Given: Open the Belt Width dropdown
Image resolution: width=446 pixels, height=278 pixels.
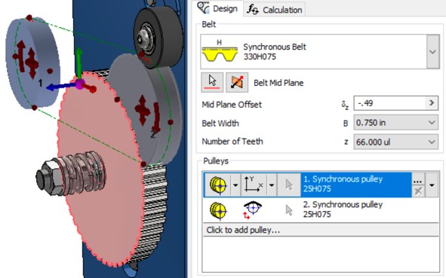Looking at the screenshot, I should pyautogui.click(x=395, y=123).
